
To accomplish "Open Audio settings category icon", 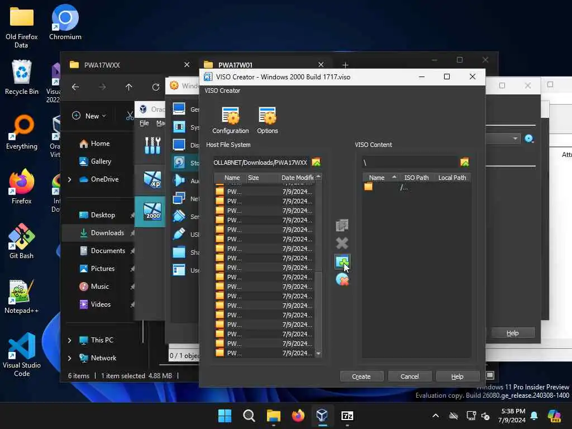I will [x=179, y=180].
